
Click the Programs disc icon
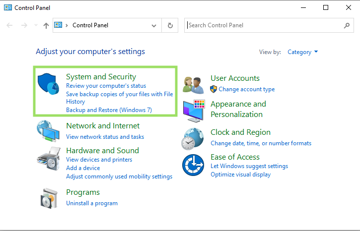click(49, 198)
